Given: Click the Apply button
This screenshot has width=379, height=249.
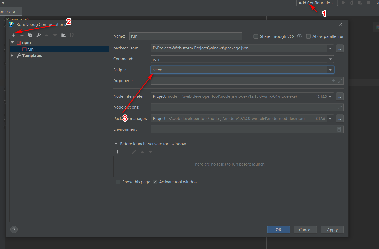Looking at the screenshot, I should coord(332,230).
